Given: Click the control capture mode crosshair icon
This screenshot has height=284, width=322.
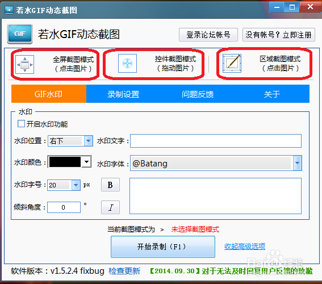Looking at the screenshot, I should tap(127, 63).
